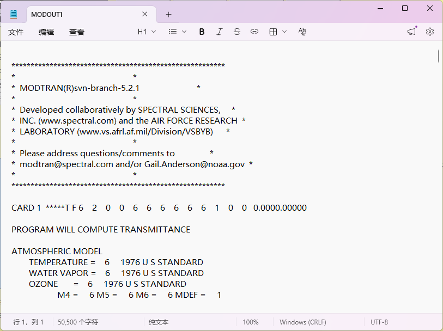Click the OZONE = 6 line
The height and width of the screenshot is (331, 443).
[x=107, y=284]
